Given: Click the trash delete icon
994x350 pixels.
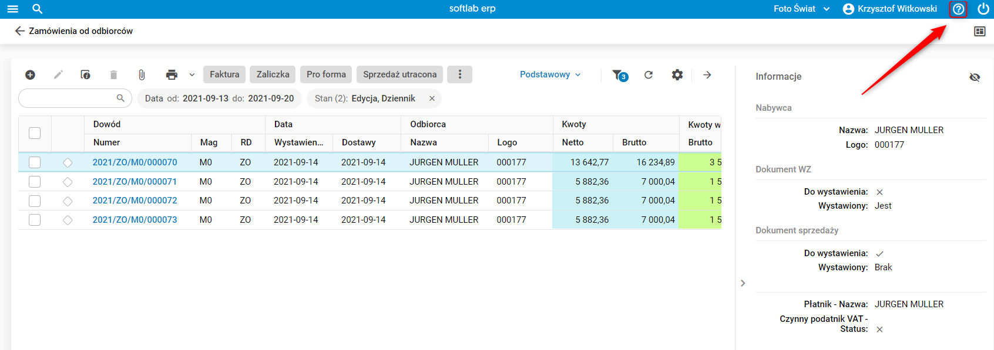Looking at the screenshot, I should click(113, 74).
